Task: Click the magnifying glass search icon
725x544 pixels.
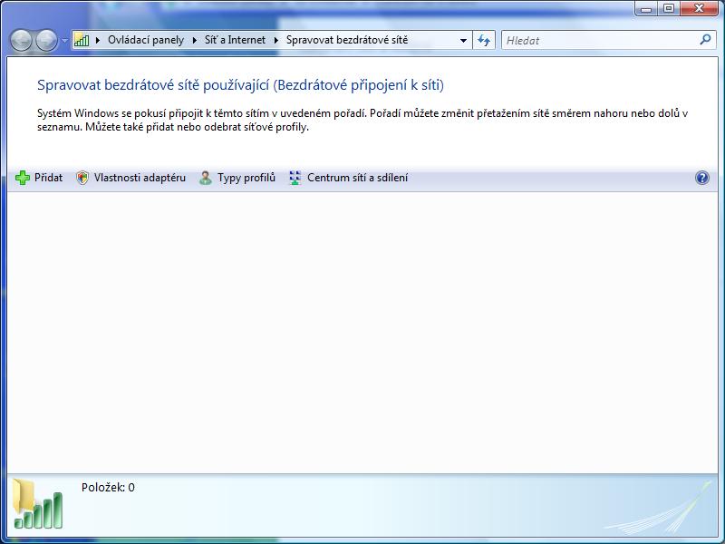Action: [x=706, y=40]
